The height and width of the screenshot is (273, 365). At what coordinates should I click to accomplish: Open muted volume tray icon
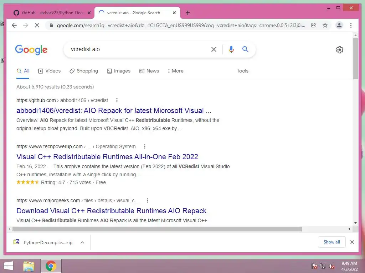[x=331, y=266]
